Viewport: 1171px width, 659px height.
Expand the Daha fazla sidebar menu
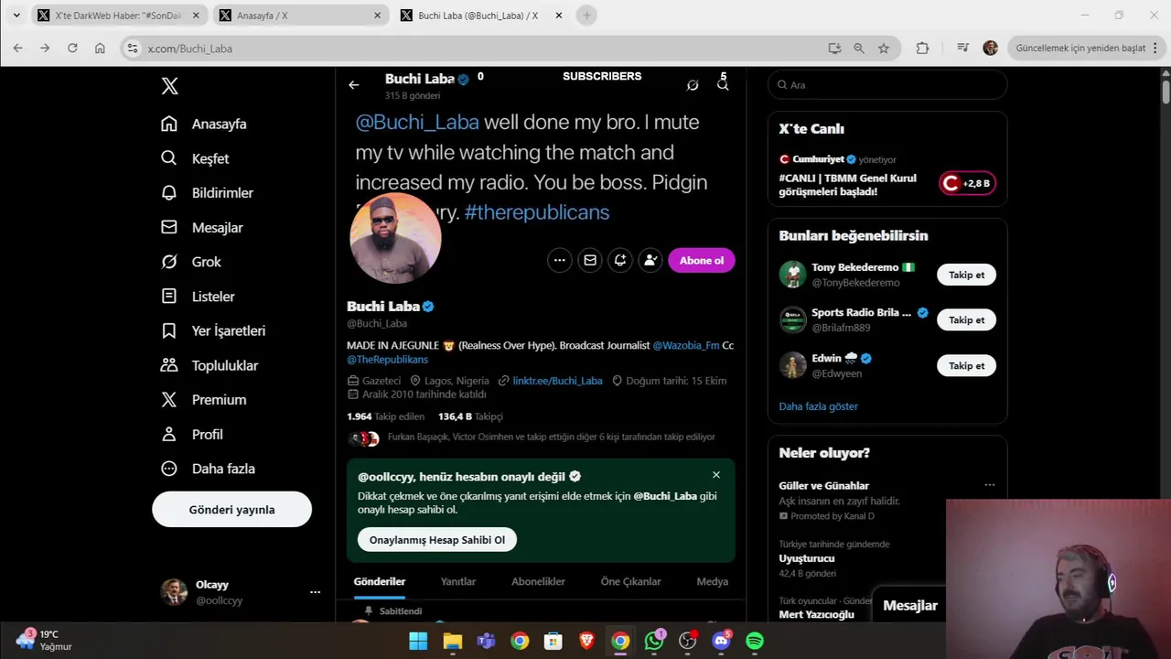point(208,469)
